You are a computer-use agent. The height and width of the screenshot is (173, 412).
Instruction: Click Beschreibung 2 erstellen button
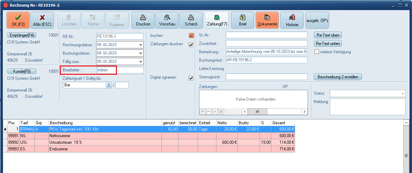point(338,77)
